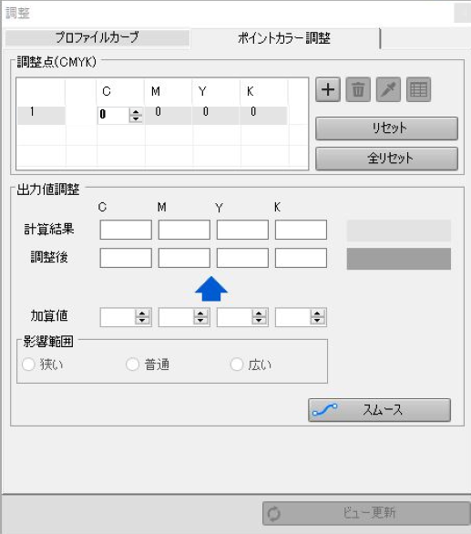Delete adjustment point with trash icon

pyautogui.click(x=358, y=90)
